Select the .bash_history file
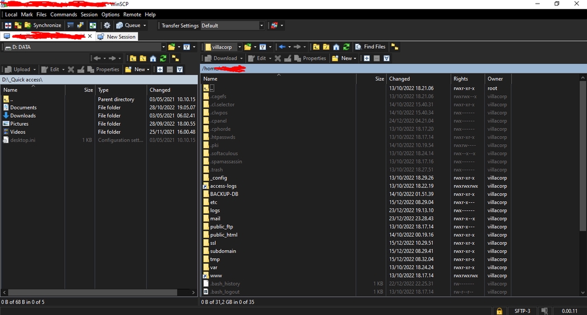The image size is (587, 315). (x=224, y=284)
